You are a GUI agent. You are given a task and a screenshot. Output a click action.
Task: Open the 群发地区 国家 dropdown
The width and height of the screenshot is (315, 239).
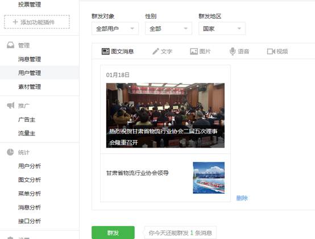click(x=222, y=29)
